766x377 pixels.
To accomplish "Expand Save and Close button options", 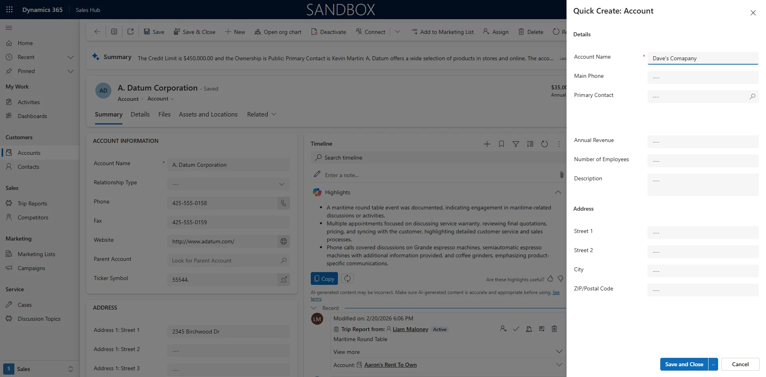I will pyautogui.click(x=713, y=364).
